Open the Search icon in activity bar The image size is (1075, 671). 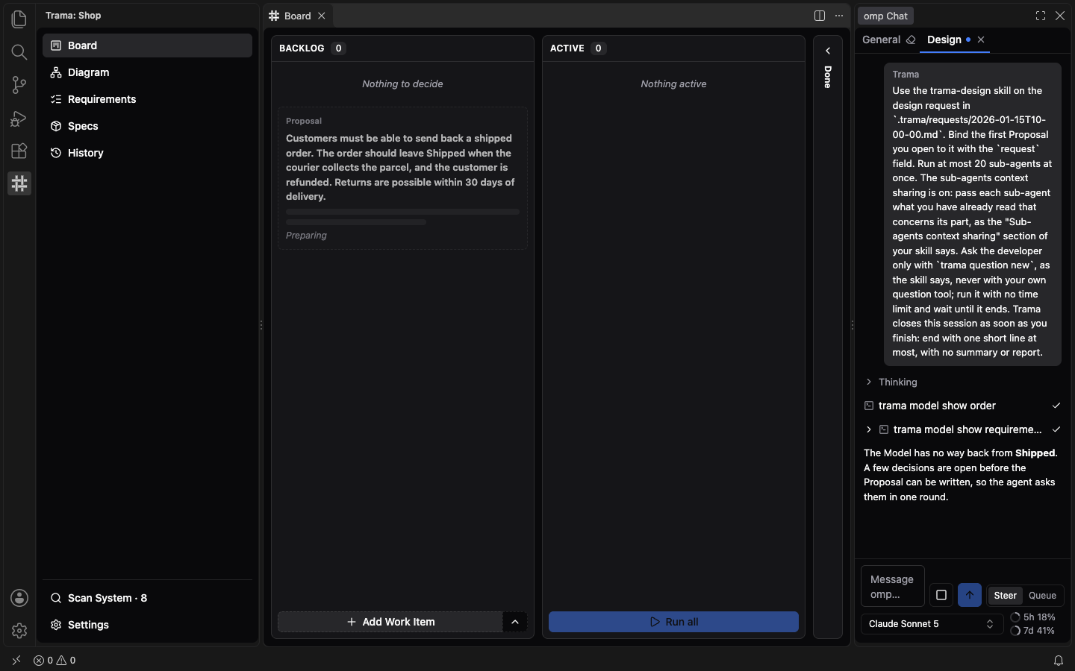coord(19,51)
